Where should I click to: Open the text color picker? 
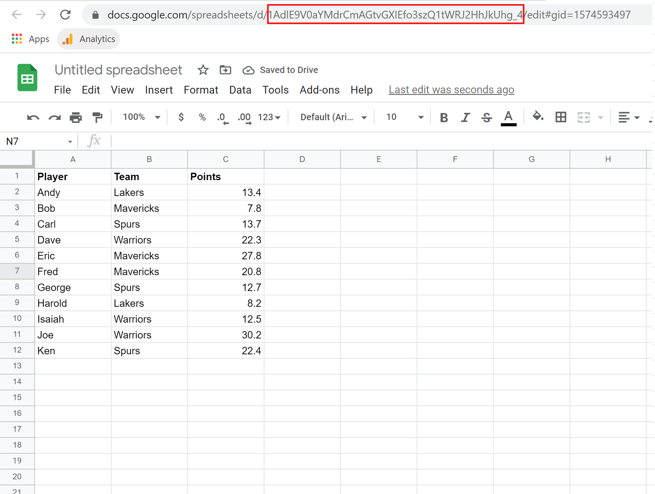pos(508,117)
